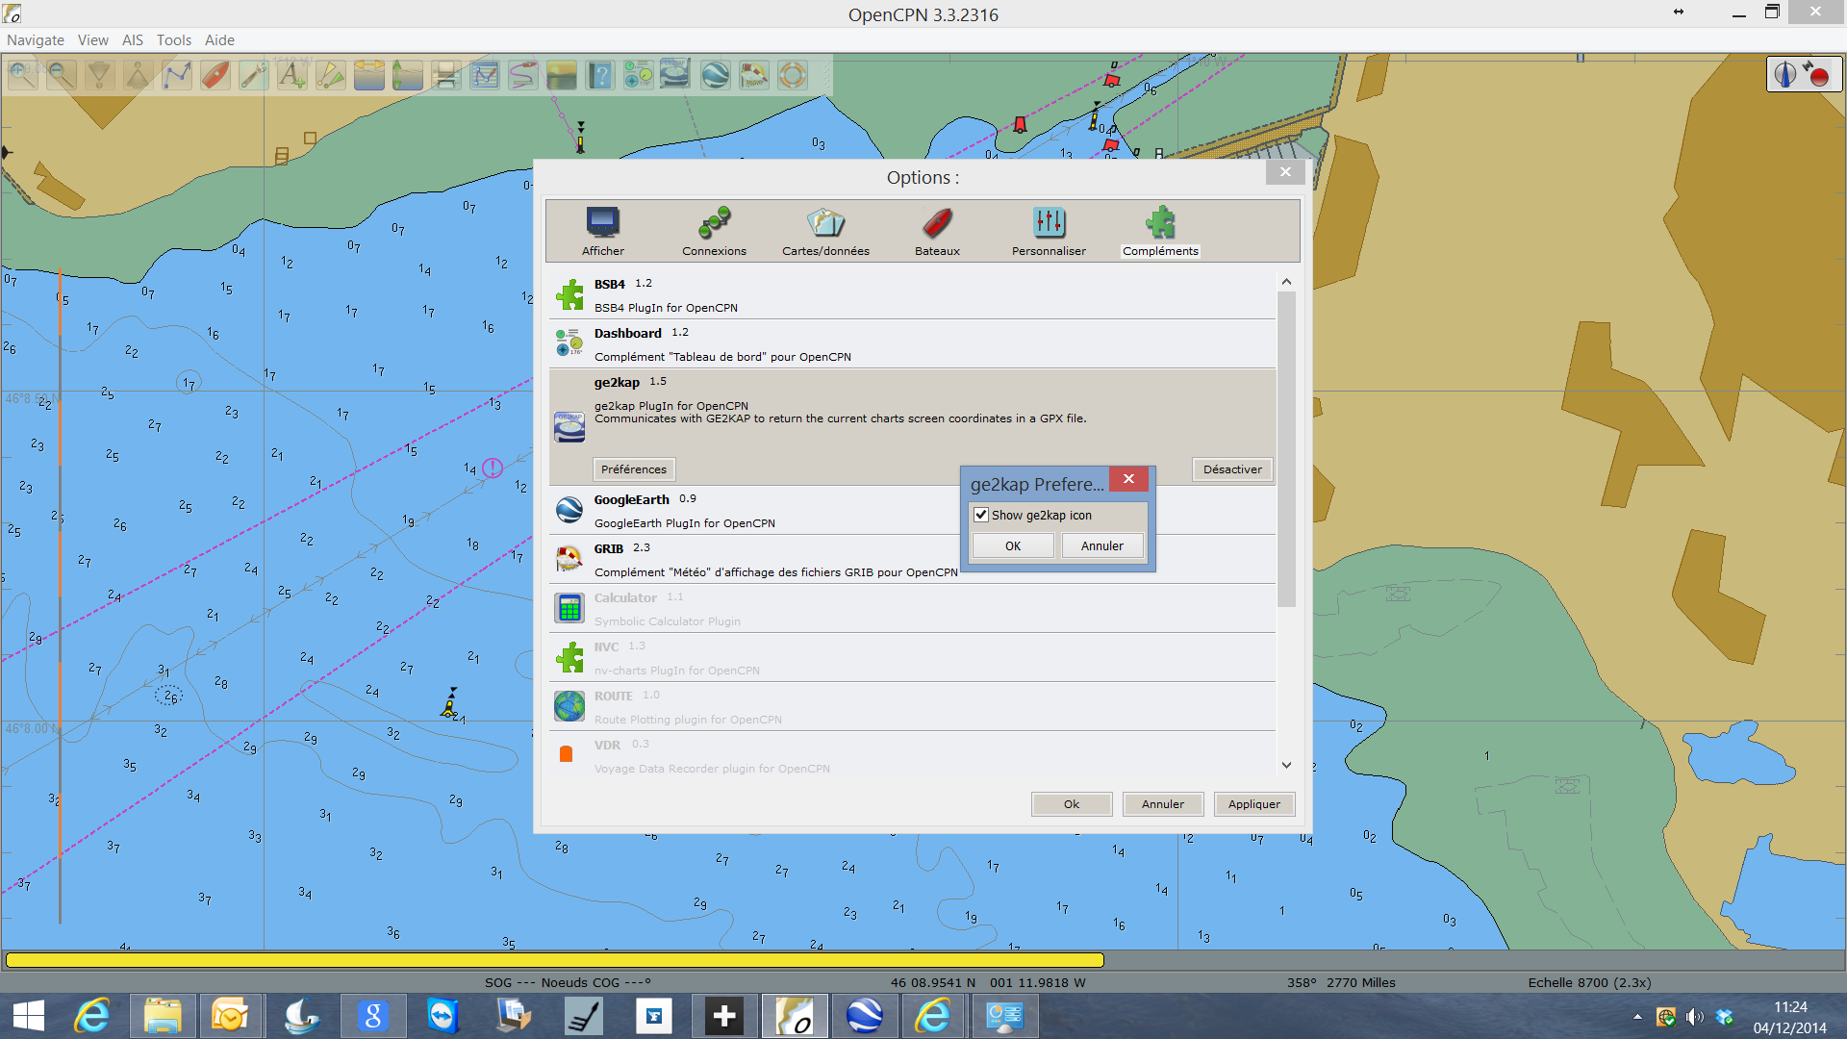Click Ok at the bottom of the Options dialog

[1072, 804]
